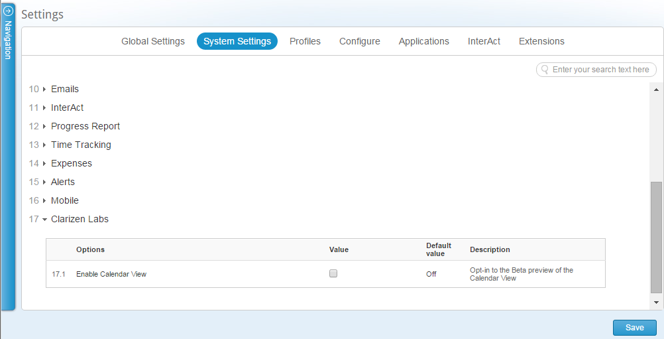
Task: Save the settings
Action: click(x=635, y=328)
